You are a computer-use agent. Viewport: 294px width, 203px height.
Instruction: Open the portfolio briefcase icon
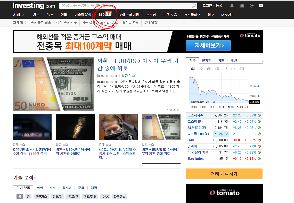[242, 6]
